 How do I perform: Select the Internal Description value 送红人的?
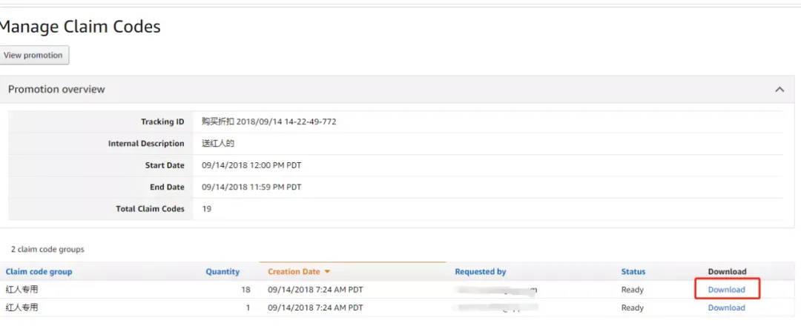pyautogui.click(x=217, y=144)
